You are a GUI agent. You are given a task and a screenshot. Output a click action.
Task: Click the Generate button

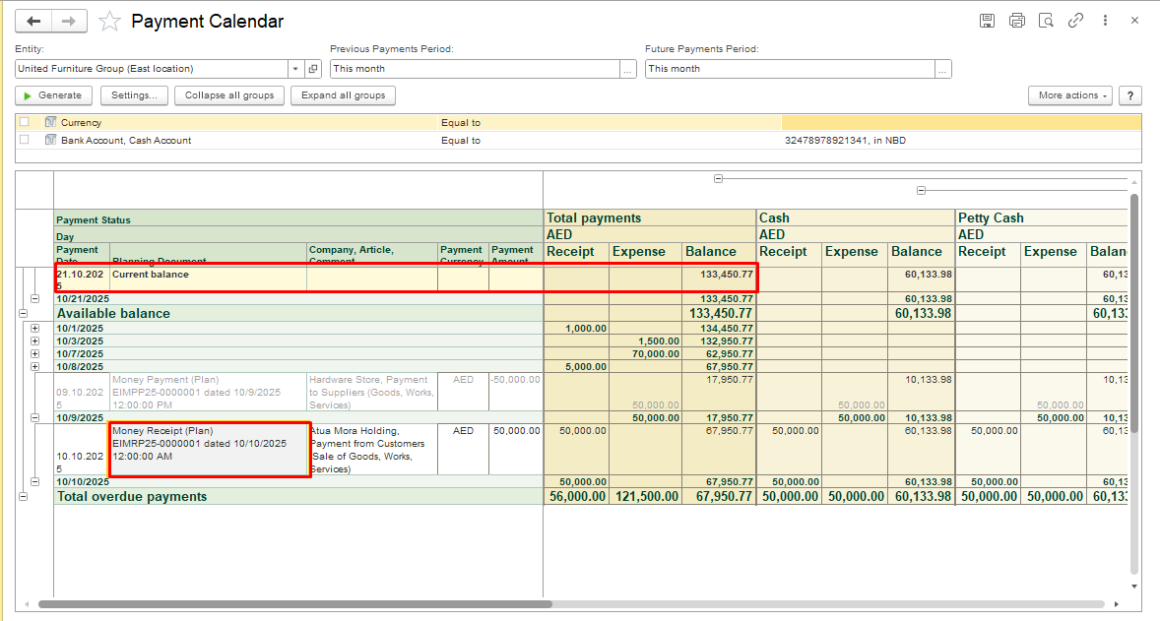(x=54, y=95)
